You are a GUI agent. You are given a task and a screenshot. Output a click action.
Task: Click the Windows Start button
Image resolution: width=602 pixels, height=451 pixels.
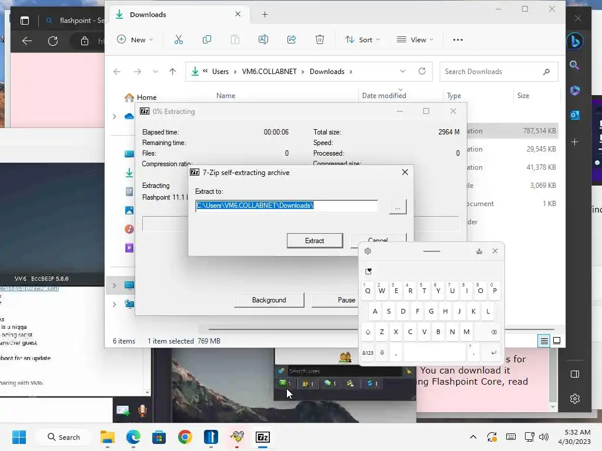[x=19, y=437]
